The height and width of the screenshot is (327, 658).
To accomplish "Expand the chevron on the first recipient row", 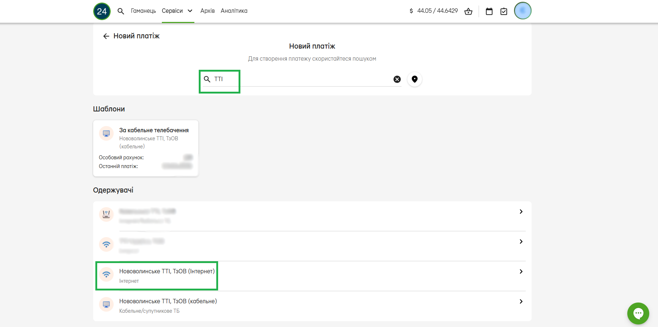I will click(x=521, y=212).
